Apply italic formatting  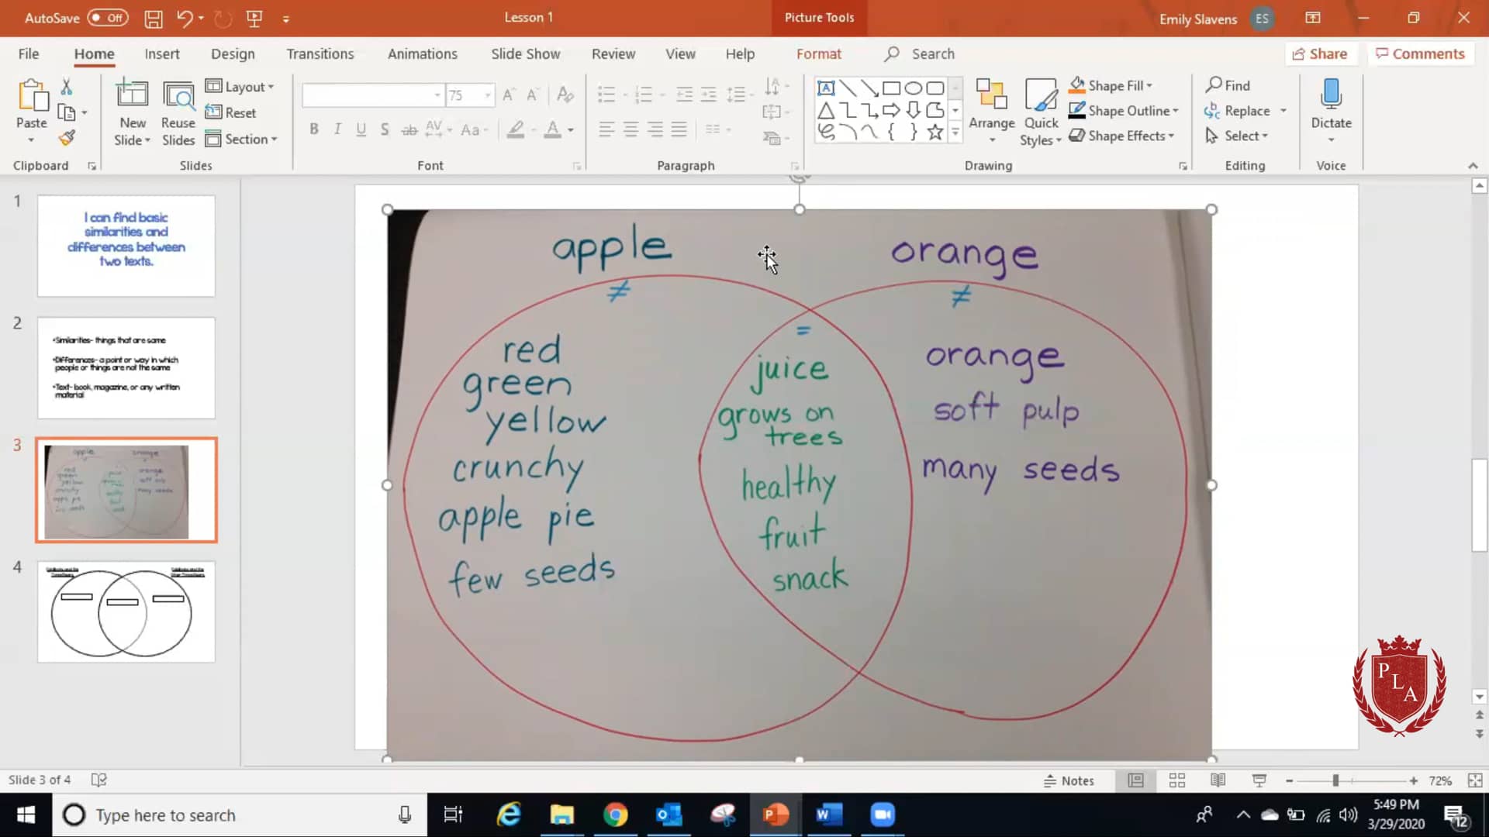click(x=337, y=129)
